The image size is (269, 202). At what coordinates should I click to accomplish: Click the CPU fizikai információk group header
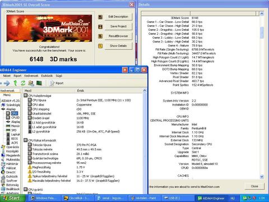click(40, 140)
